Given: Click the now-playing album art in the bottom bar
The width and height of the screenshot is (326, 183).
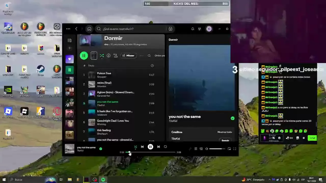Looking at the screenshot, I should (70, 149).
